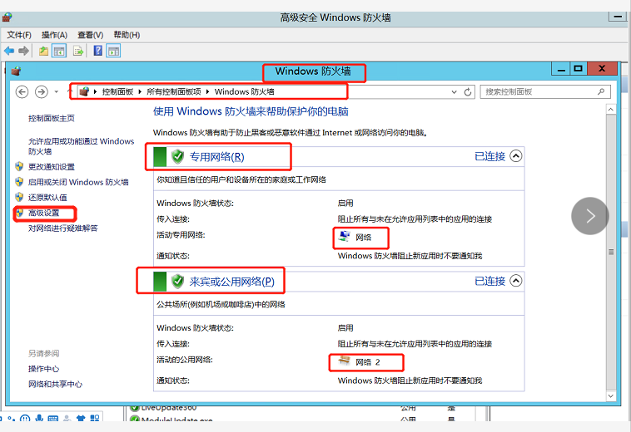This screenshot has height=432, width=631.
Task: Open 允许应用或功能通过 Windows 防火墙 link
Action: click(81, 146)
